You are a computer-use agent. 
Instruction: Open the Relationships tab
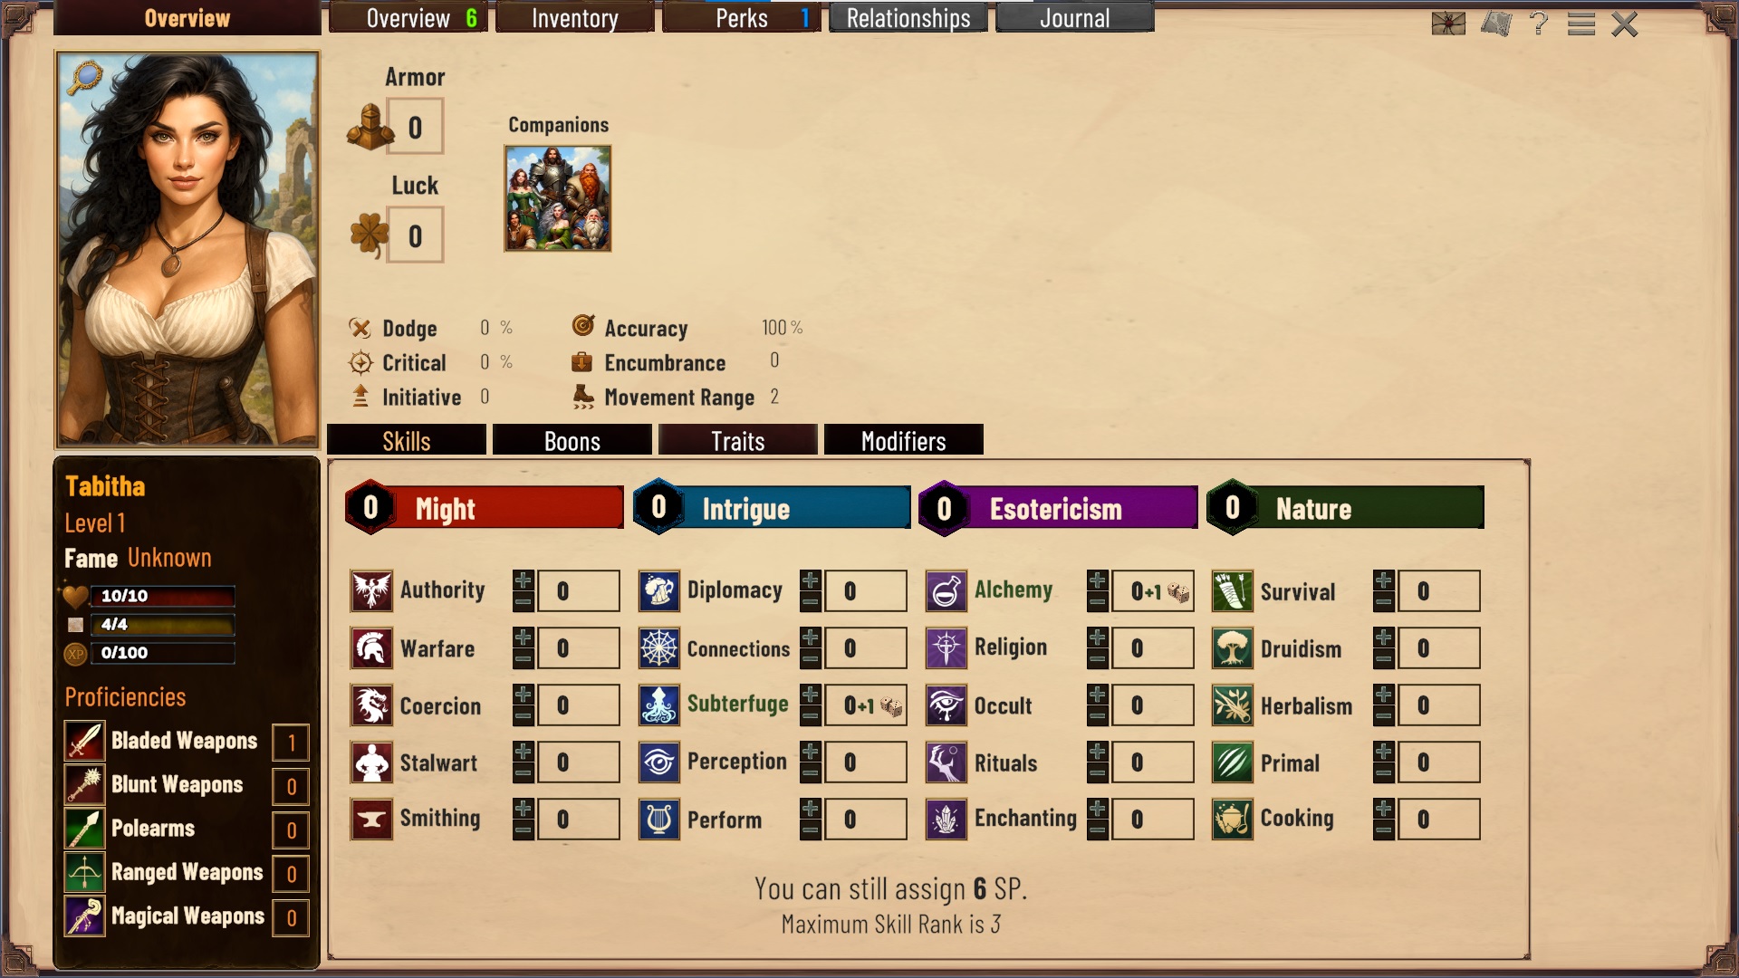908,18
